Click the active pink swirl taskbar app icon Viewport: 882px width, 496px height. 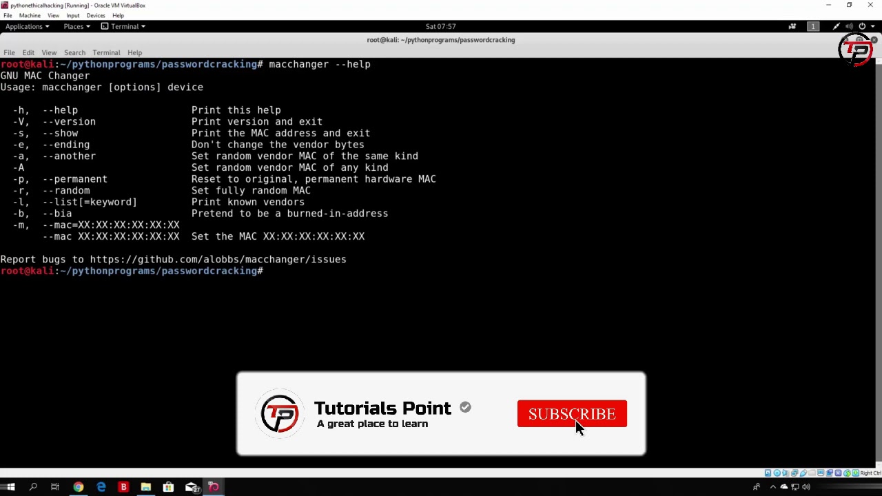214,487
